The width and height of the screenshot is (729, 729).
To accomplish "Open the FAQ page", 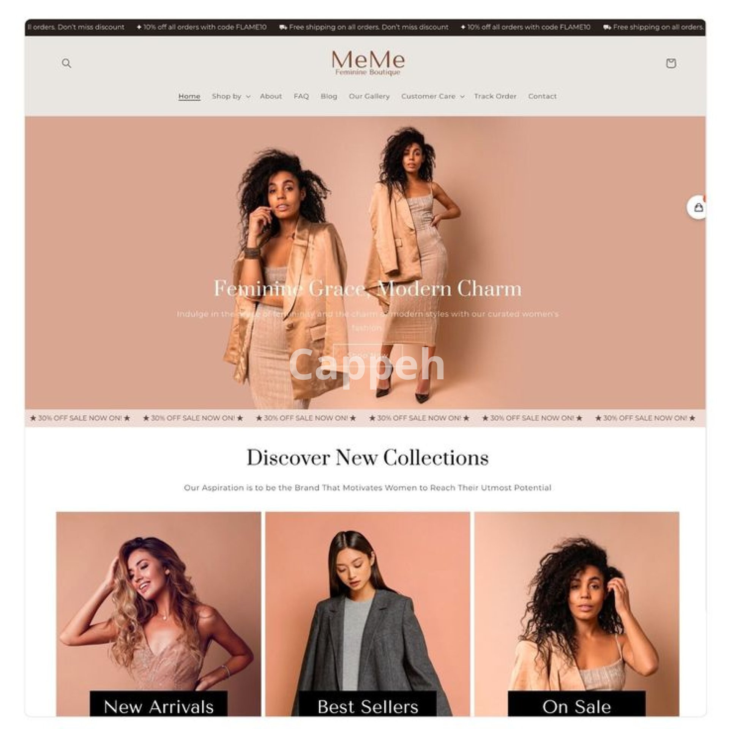I will 301,96.
